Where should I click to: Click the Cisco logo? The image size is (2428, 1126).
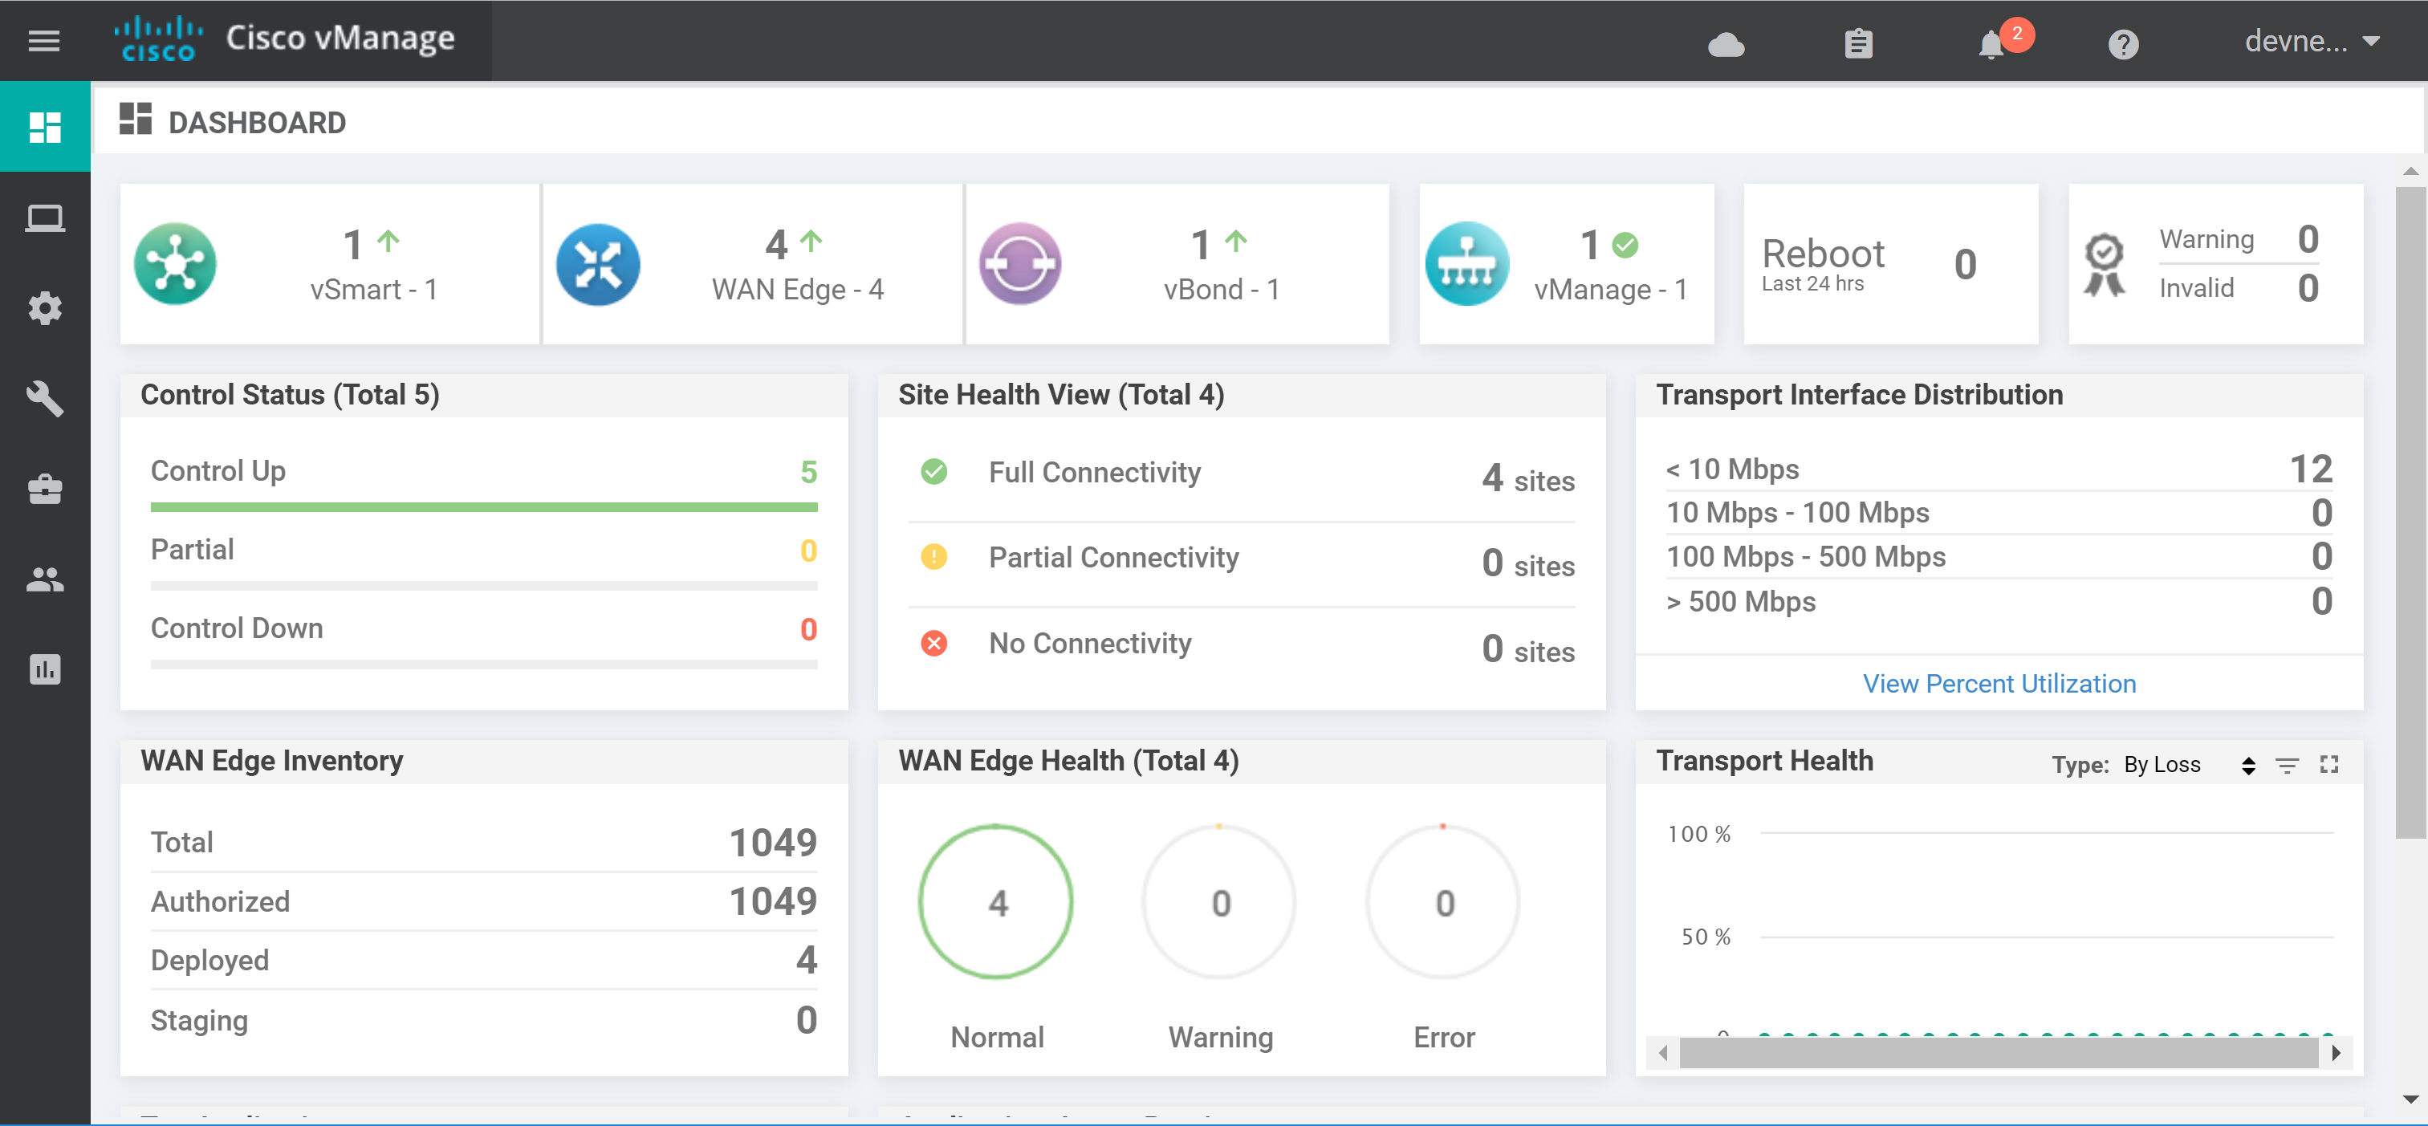click(157, 39)
